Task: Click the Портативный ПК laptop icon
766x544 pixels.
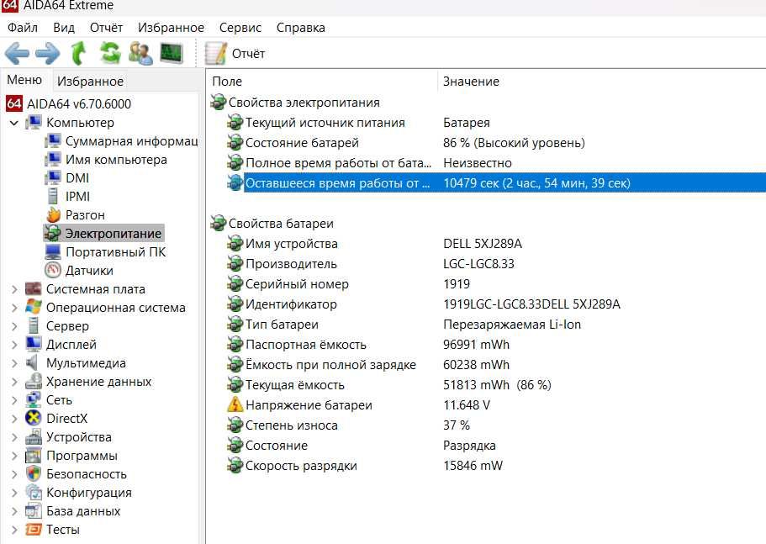Action: [x=53, y=252]
